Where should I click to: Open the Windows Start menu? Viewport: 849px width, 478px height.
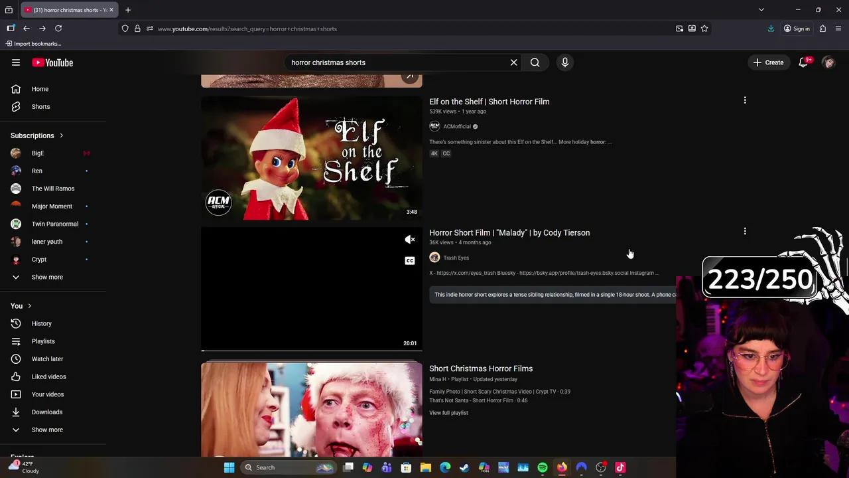coord(229,467)
